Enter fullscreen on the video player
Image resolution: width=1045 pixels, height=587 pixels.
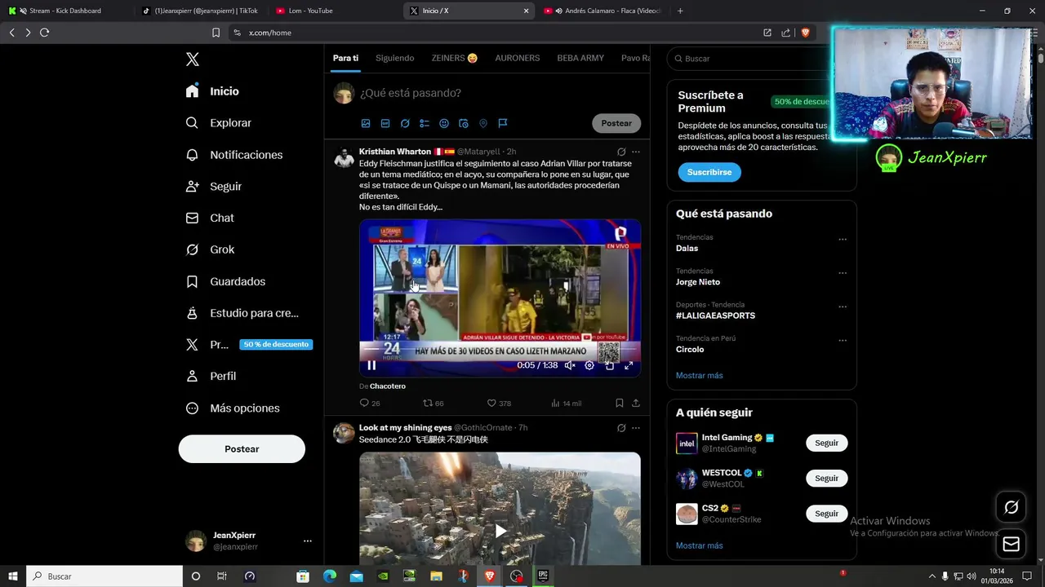[629, 365]
